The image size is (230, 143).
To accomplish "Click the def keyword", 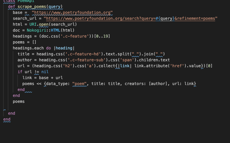I will (11, 7).
